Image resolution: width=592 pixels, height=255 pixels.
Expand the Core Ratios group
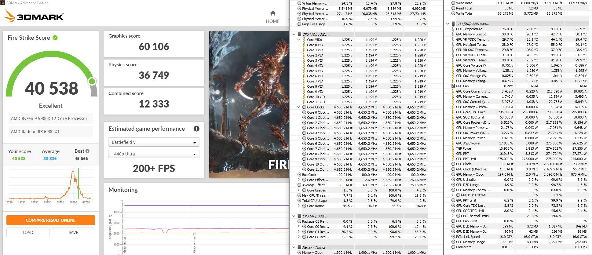[x=299, y=206]
